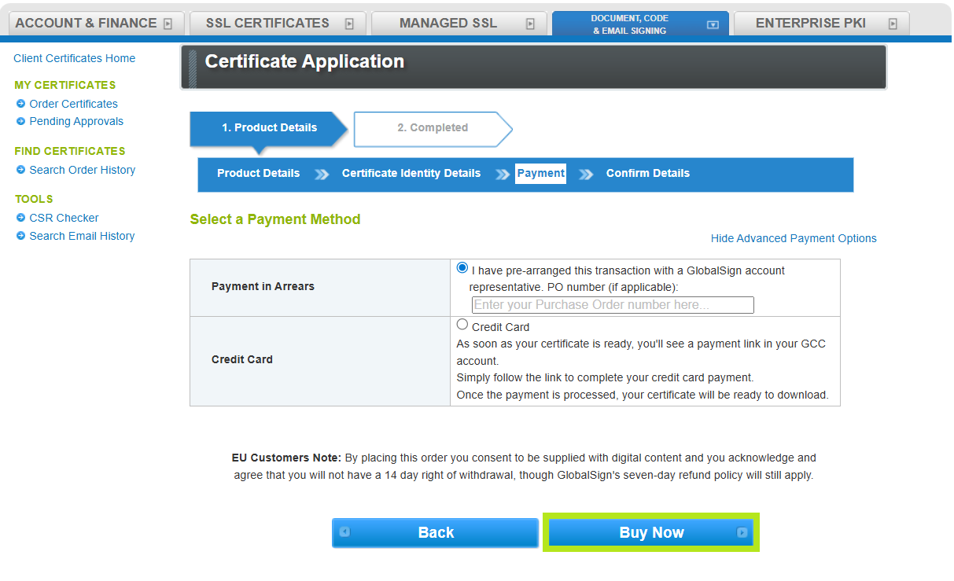Open the Document, Code & Email Signing tab
The height and width of the screenshot is (581, 954).
click(x=629, y=24)
